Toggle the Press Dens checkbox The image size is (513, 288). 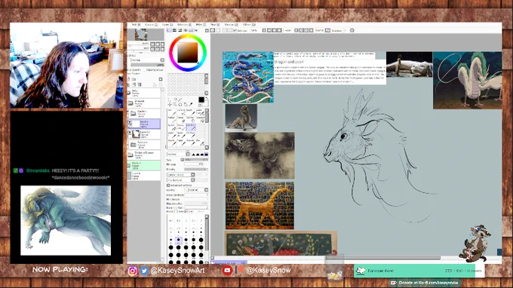tap(176, 212)
